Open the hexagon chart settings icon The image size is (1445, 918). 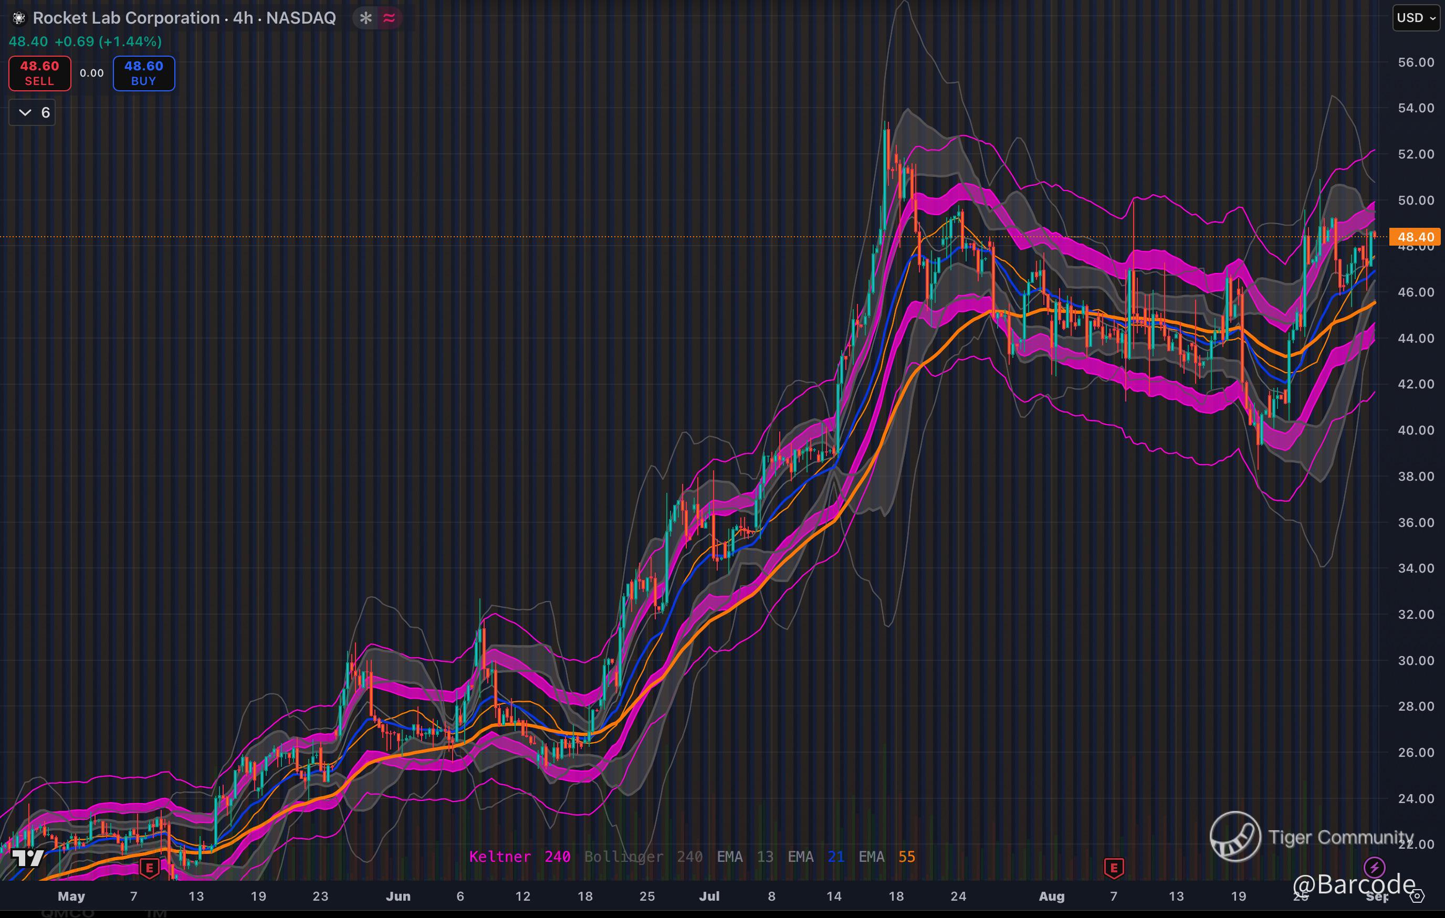(1417, 896)
